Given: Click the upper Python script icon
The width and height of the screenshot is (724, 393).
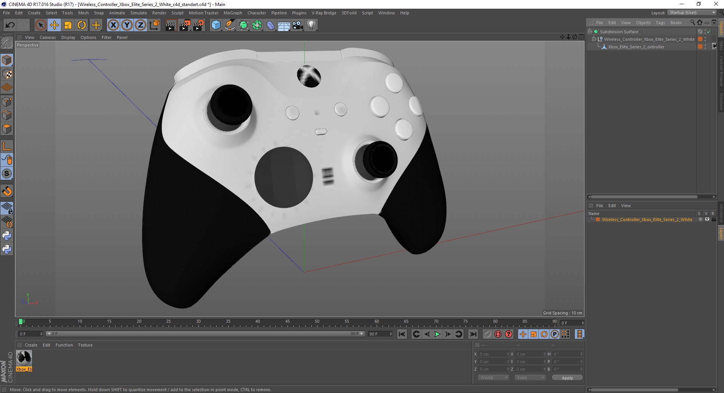Looking at the screenshot, I should pos(7,236).
